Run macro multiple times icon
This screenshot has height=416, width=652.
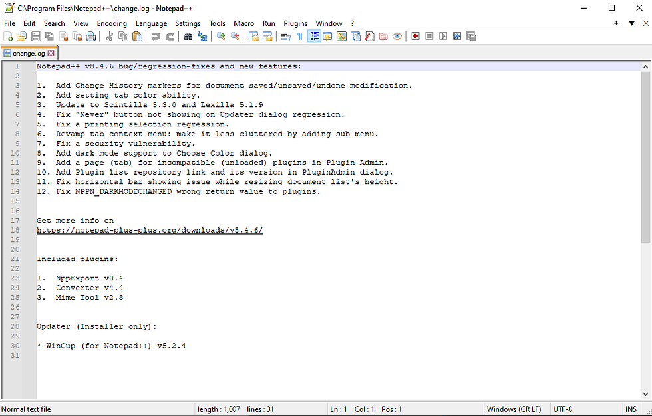[x=457, y=37]
